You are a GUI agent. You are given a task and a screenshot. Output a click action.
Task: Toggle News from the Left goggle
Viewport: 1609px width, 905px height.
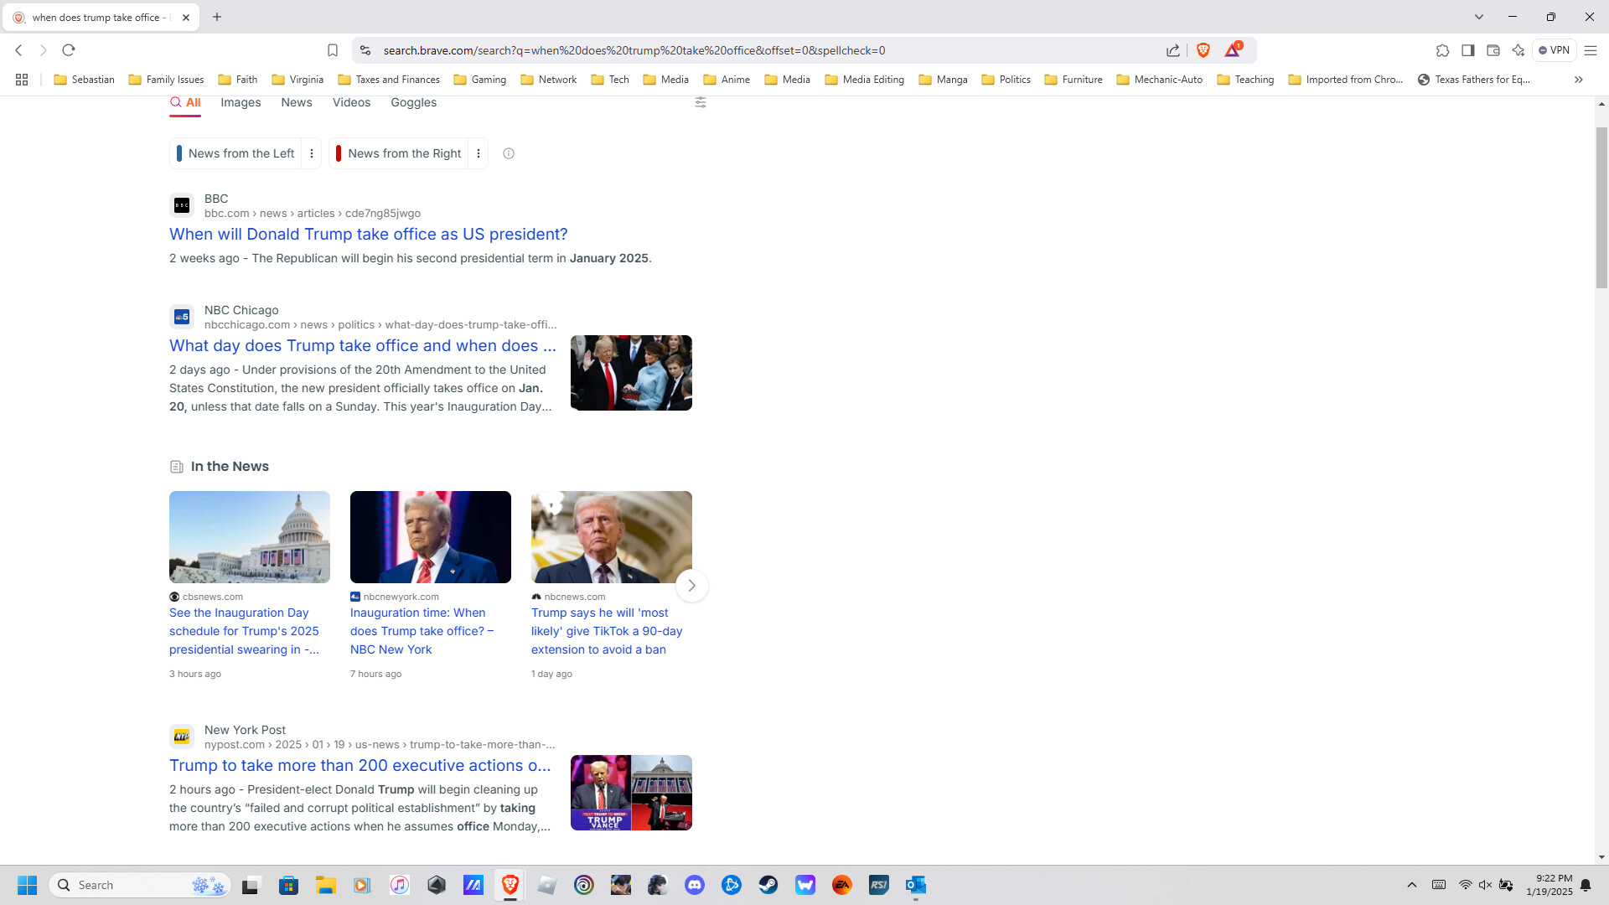tap(235, 153)
